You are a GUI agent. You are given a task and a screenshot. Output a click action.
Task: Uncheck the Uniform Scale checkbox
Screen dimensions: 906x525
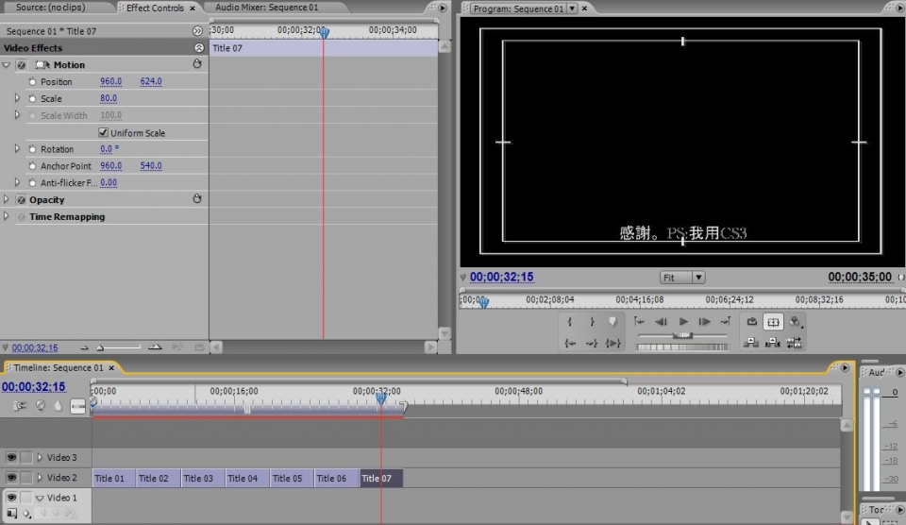point(104,133)
